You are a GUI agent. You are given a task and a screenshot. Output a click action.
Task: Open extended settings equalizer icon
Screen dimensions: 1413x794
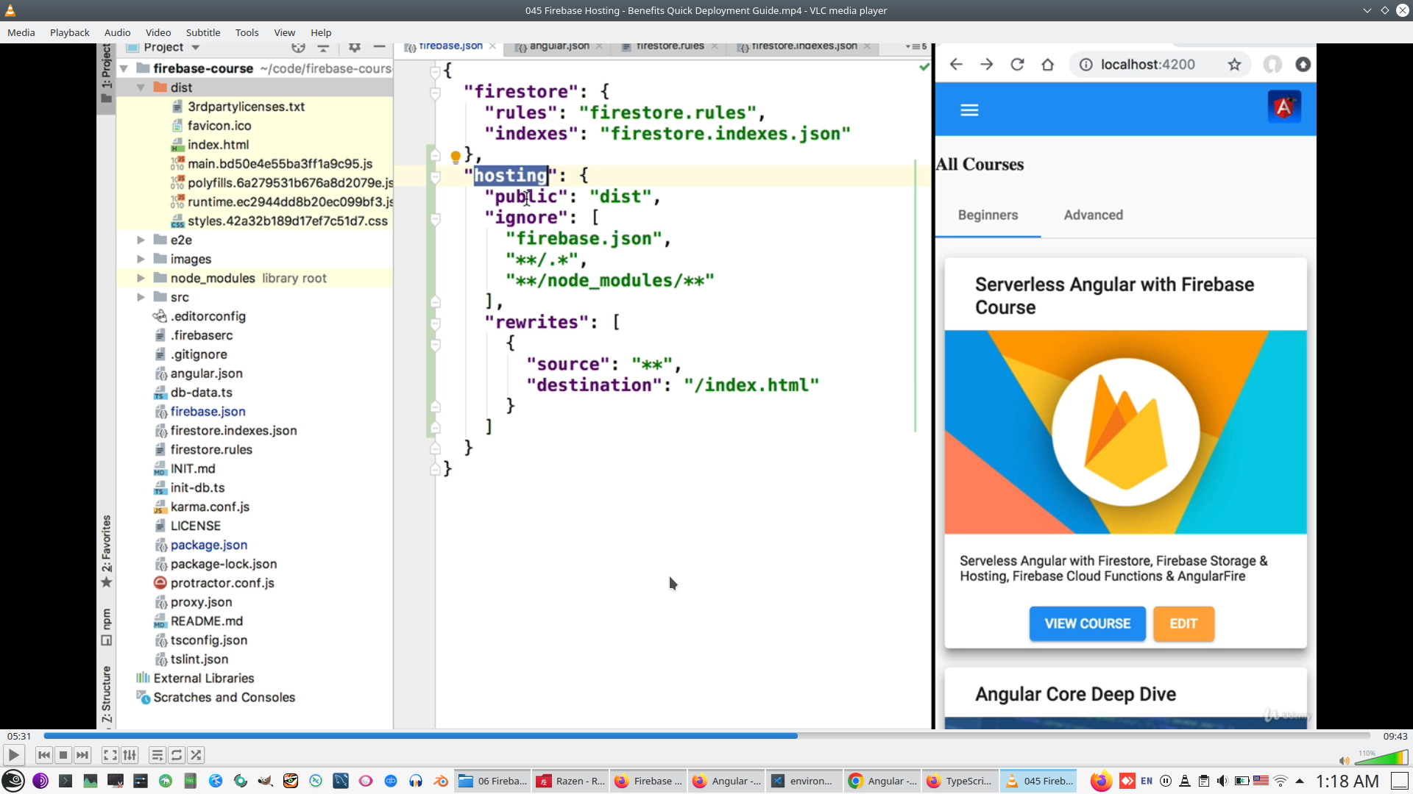pyautogui.click(x=130, y=755)
